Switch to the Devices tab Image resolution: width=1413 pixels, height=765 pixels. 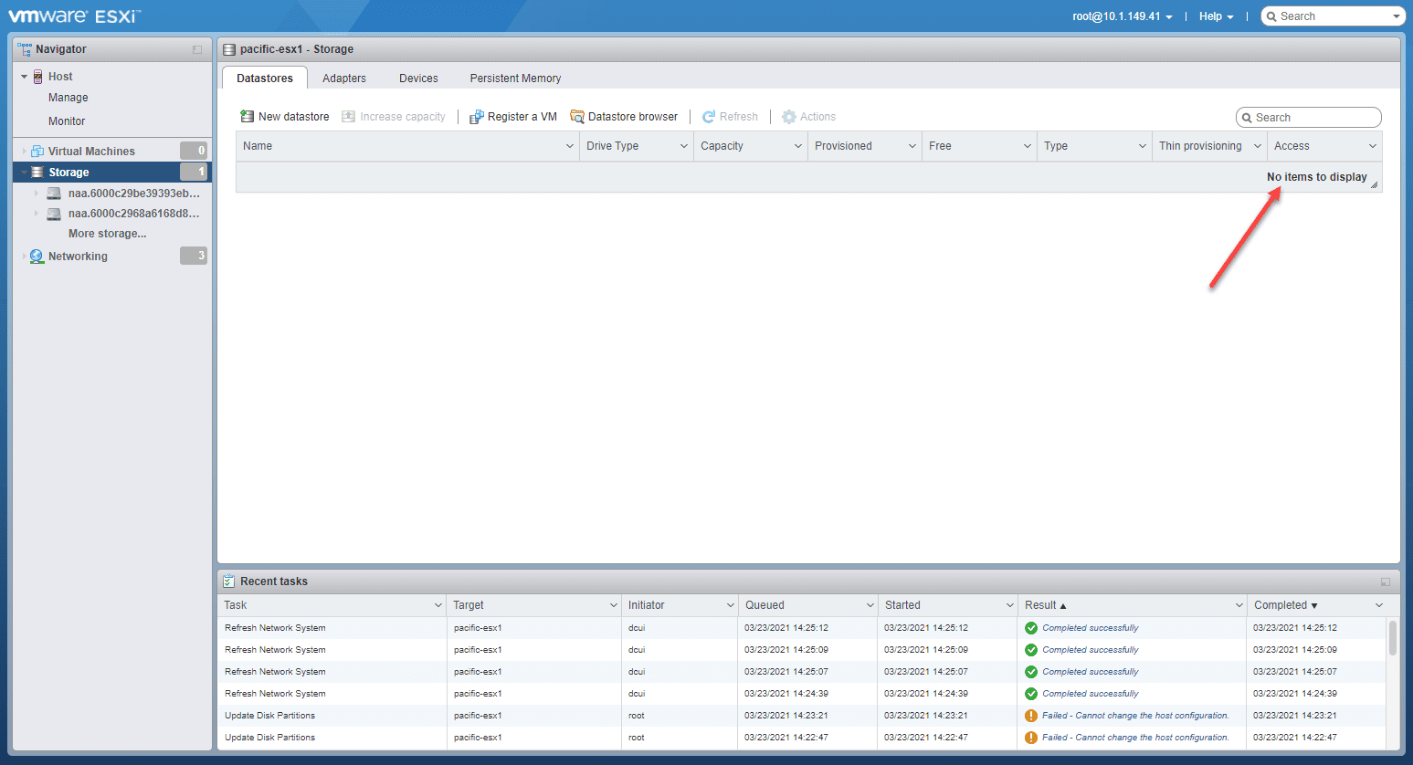point(418,79)
